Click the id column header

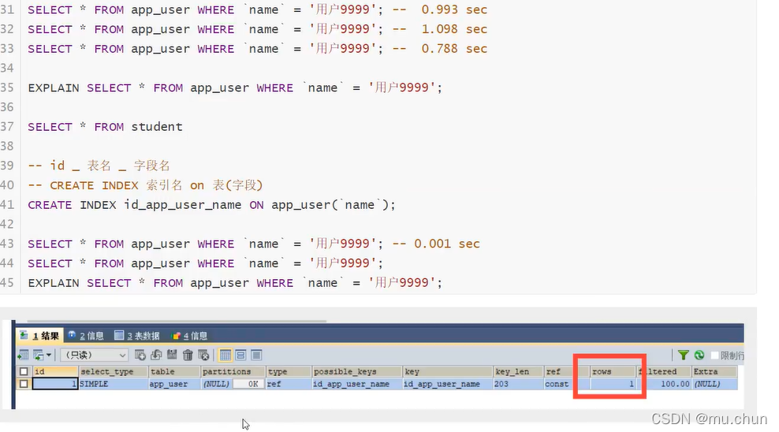pyautogui.click(x=55, y=371)
